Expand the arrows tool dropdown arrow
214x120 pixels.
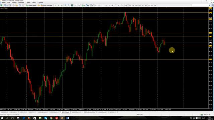pyautogui.click(x=127, y=5)
